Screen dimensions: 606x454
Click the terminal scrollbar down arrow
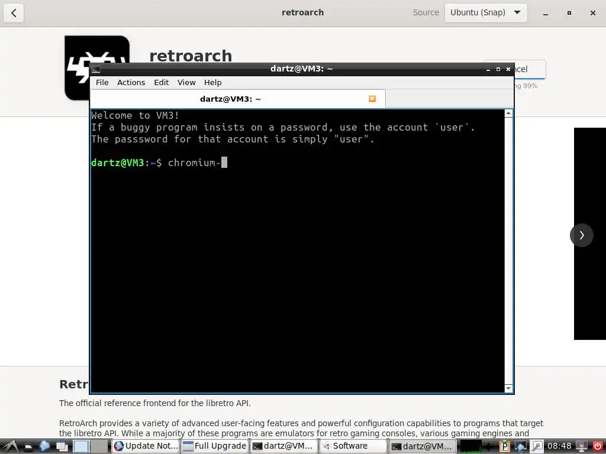[508, 388]
